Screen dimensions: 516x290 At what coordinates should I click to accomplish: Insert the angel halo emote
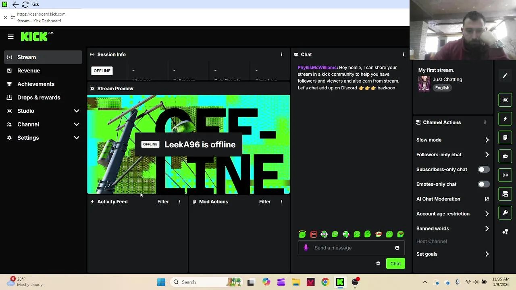tap(302, 234)
